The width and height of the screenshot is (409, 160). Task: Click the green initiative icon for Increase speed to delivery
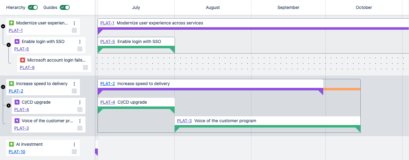pyautogui.click(x=11, y=84)
